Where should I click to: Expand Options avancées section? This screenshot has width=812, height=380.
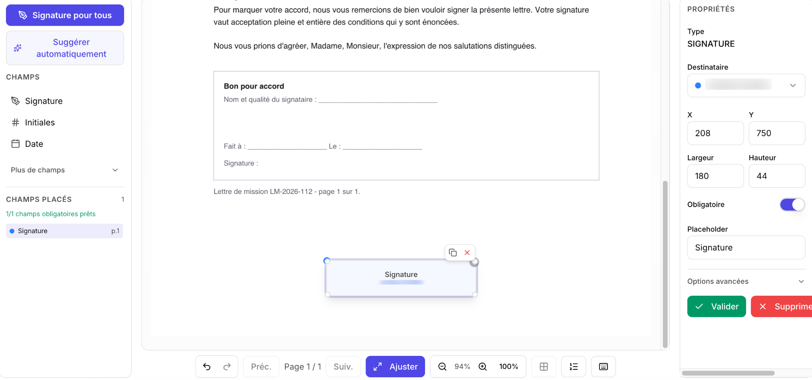[x=746, y=281]
